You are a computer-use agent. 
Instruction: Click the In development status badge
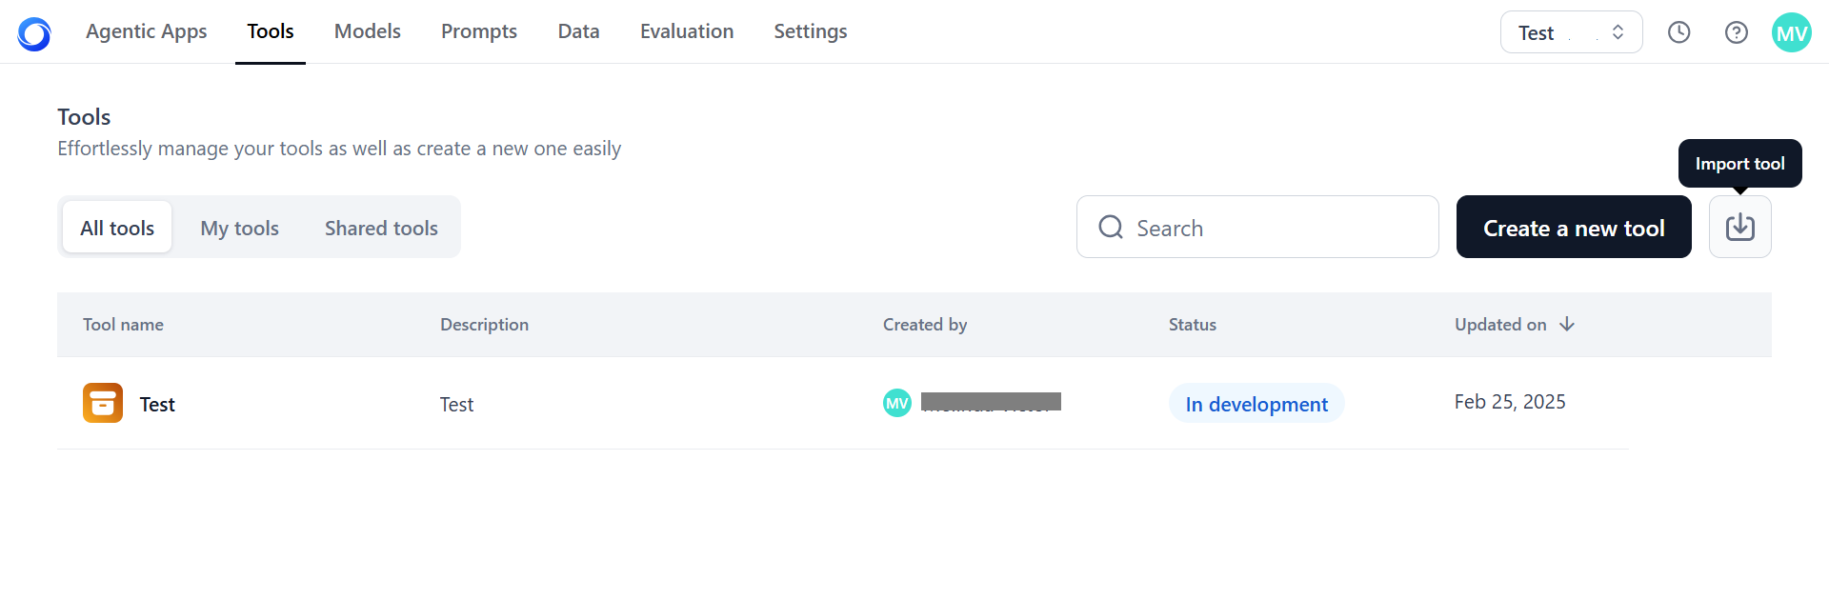(1256, 403)
